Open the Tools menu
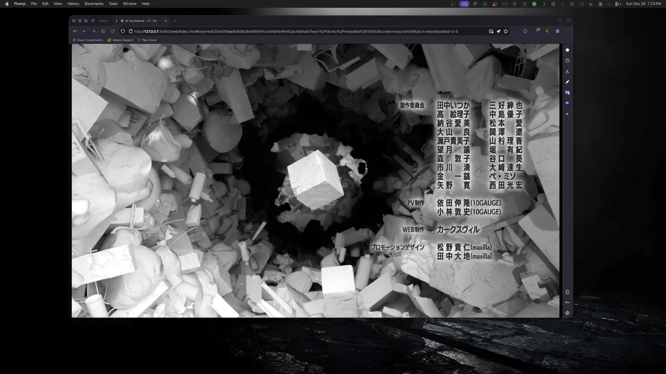The width and height of the screenshot is (666, 374). (113, 4)
